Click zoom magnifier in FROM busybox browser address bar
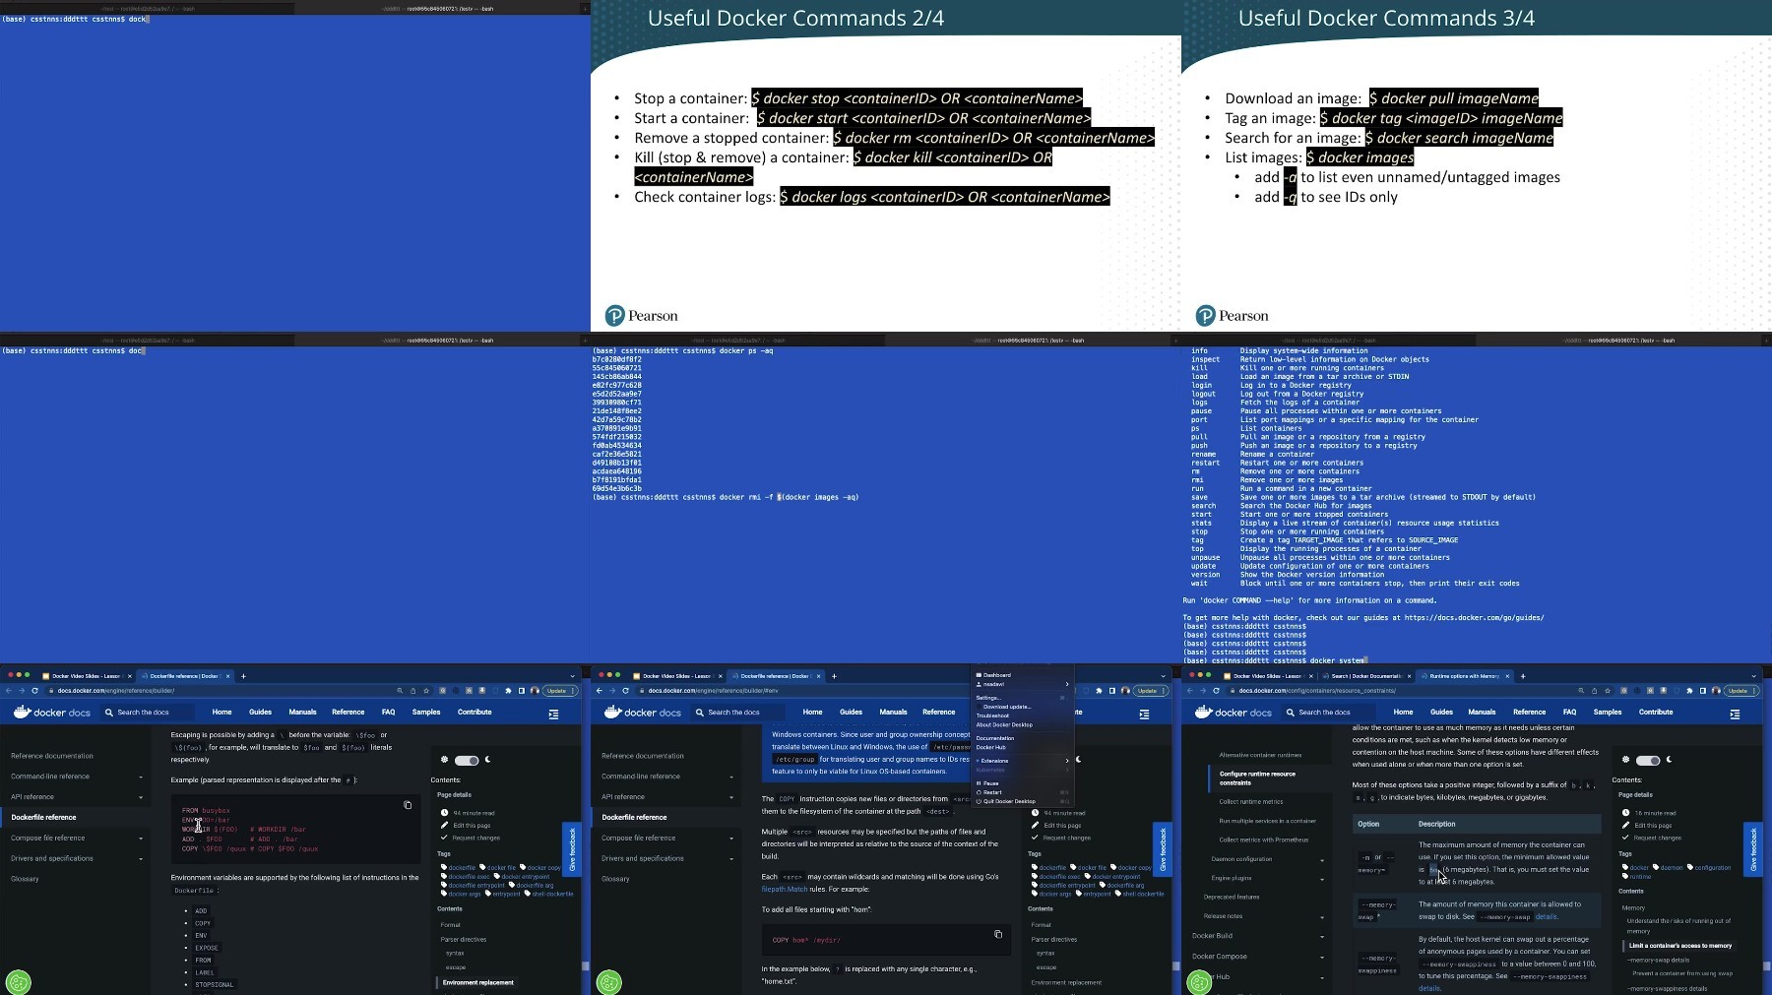The height and width of the screenshot is (995, 1772). (400, 690)
